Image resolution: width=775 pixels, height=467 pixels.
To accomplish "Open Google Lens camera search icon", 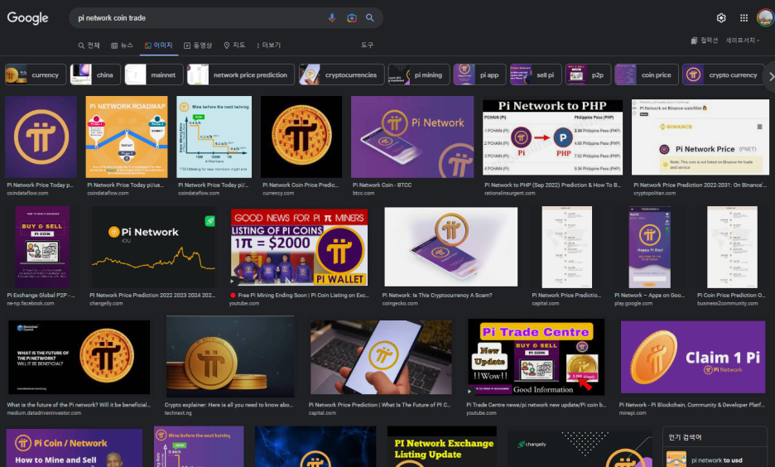I will [352, 17].
